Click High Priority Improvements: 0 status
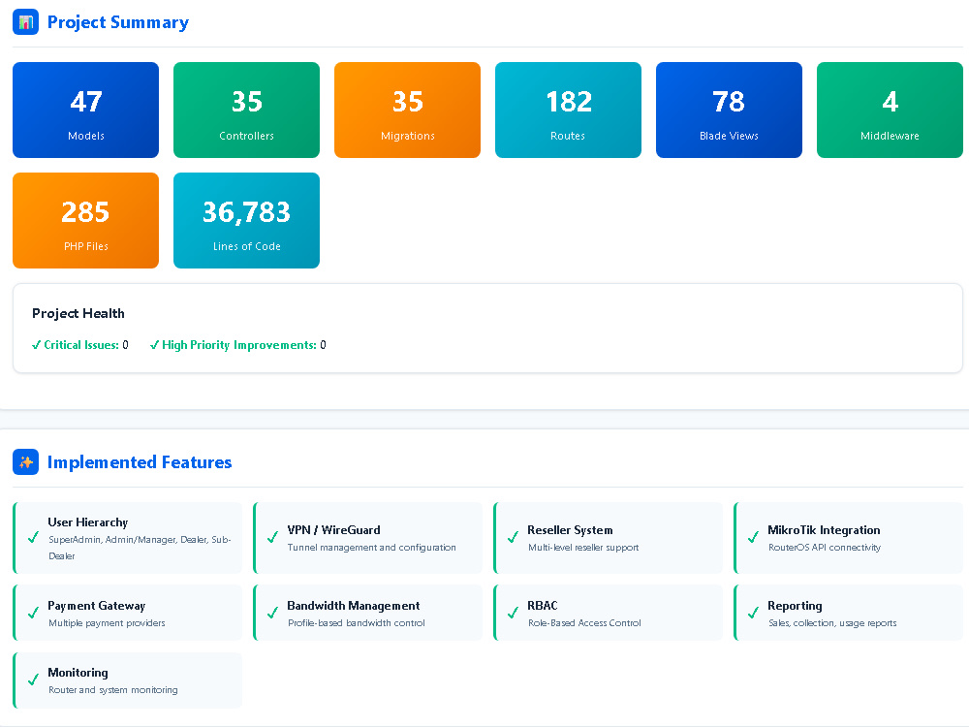 (238, 345)
